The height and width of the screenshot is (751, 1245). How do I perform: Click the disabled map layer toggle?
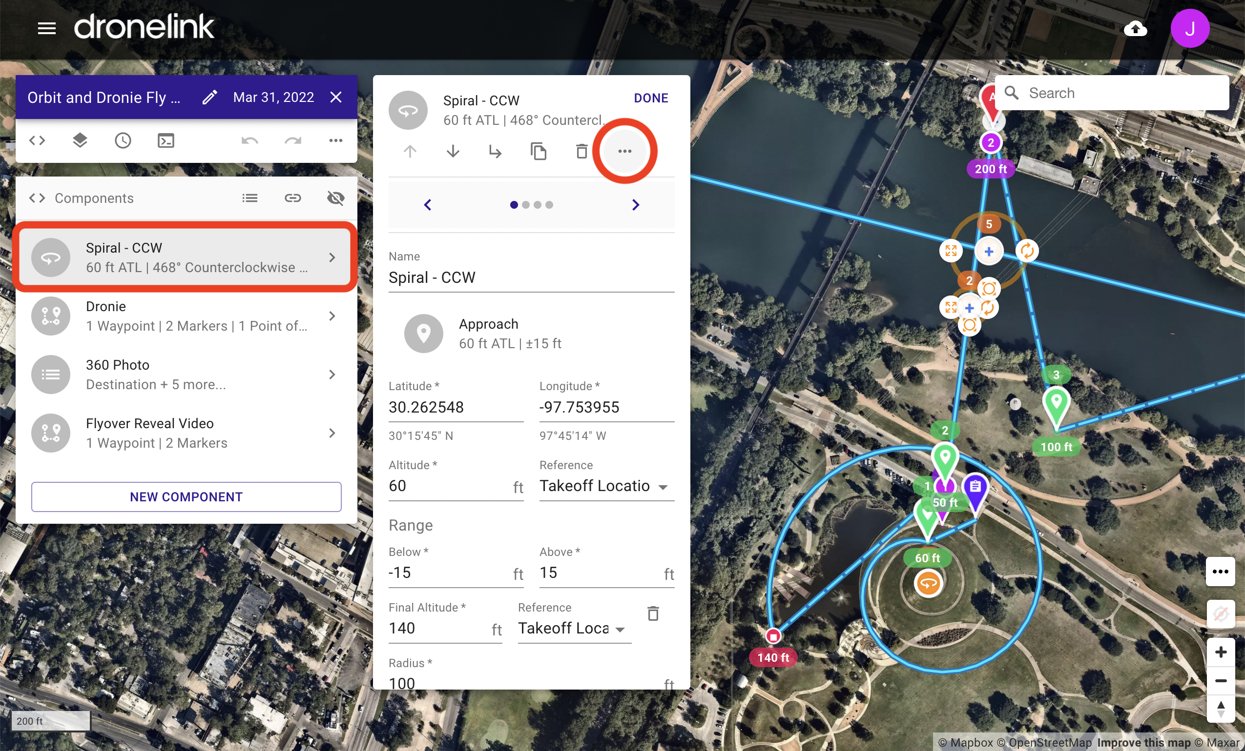1220,614
